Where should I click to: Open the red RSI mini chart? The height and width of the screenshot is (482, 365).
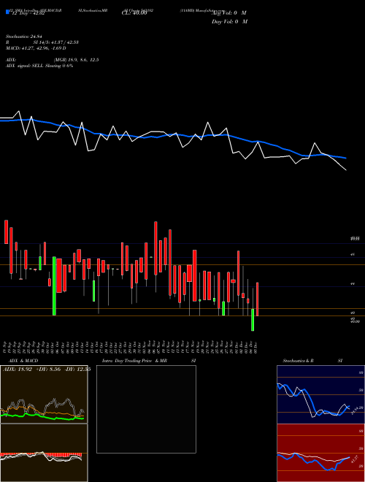click(320, 453)
